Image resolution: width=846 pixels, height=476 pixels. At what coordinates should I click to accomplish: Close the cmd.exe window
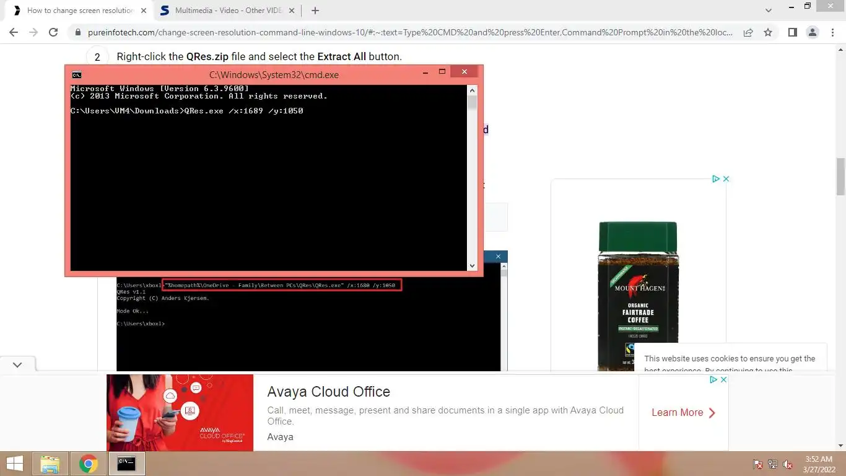point(464,72)
